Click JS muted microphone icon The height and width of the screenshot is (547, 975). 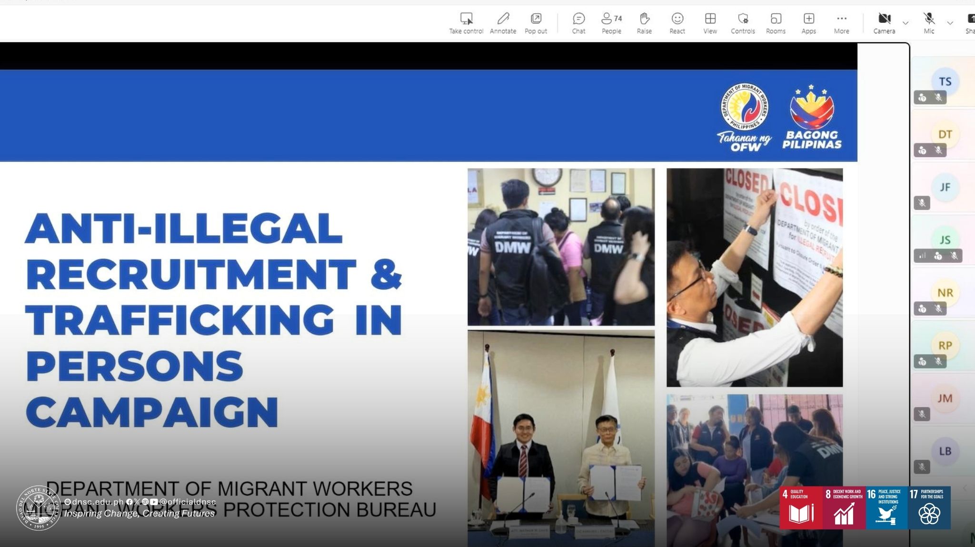coord(954,256)
